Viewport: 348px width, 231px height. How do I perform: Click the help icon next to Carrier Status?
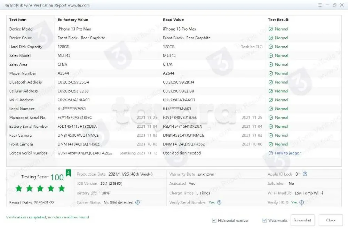137,202
